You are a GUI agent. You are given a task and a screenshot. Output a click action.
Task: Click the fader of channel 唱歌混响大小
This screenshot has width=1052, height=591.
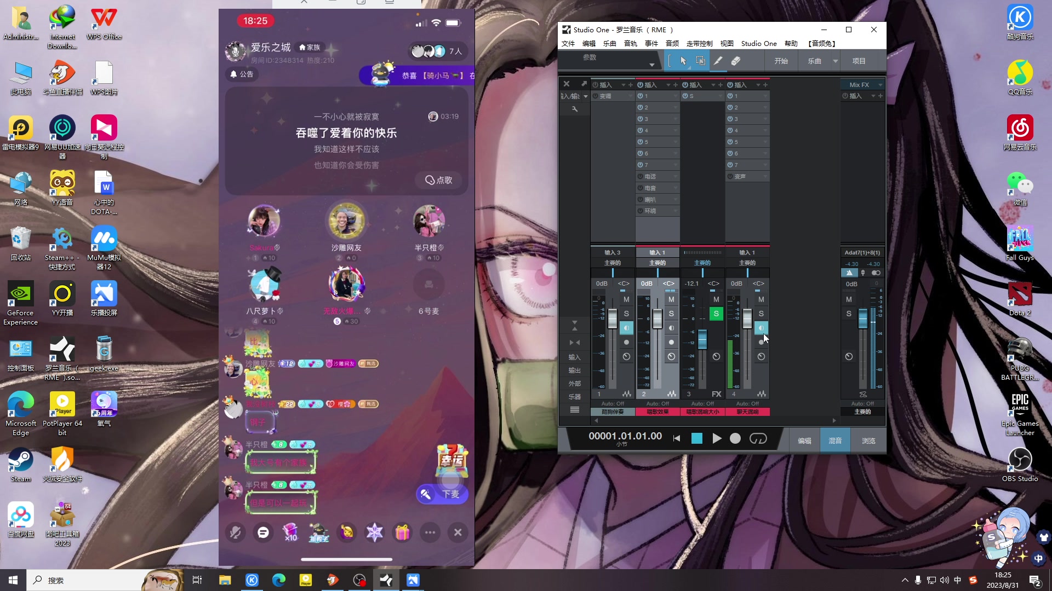point(702,339)
